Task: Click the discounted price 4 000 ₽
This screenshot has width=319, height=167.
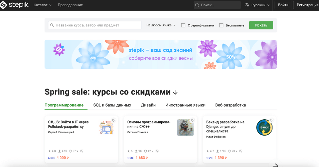Action: 63,158
